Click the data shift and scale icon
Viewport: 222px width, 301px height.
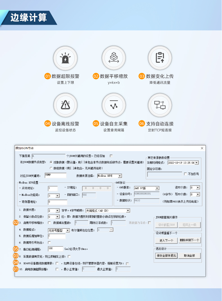click(x=114, y=58)
